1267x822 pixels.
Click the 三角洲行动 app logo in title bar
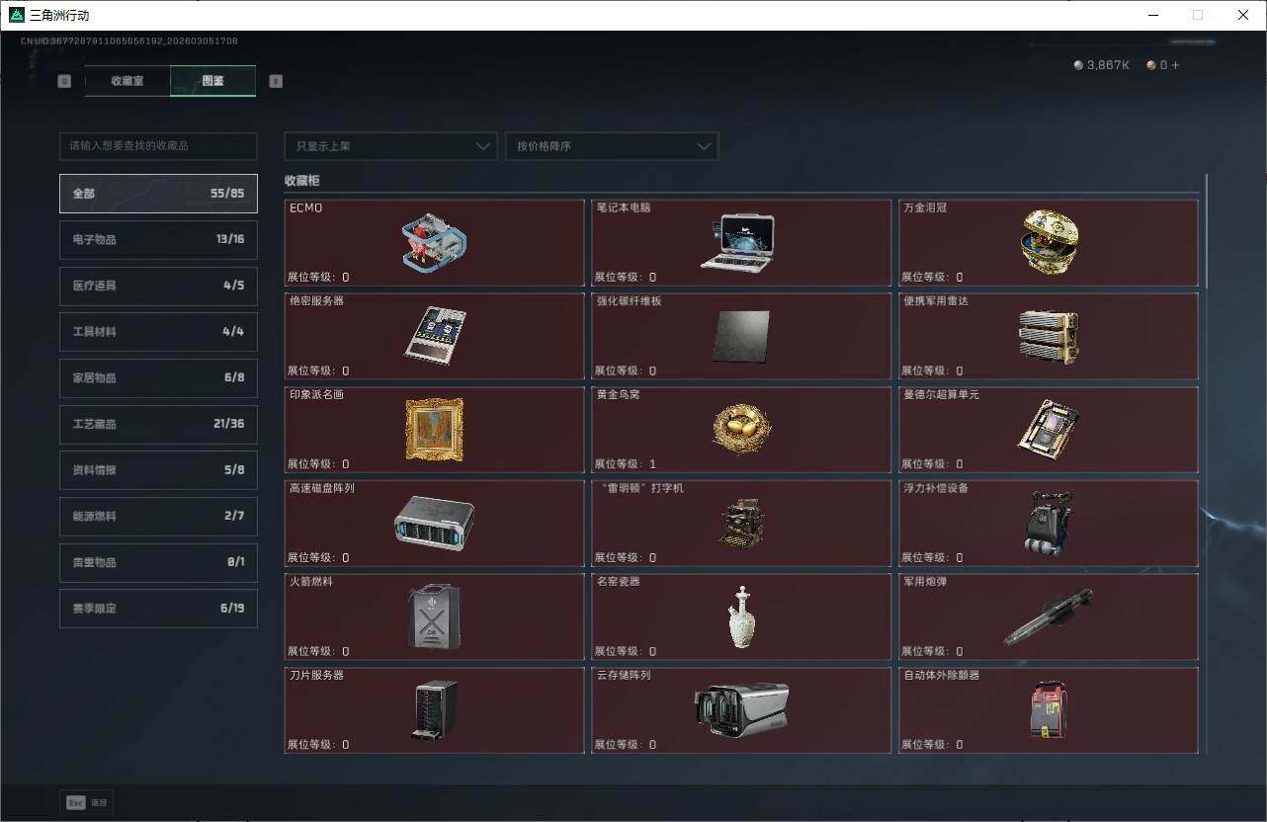pos(16,15)
